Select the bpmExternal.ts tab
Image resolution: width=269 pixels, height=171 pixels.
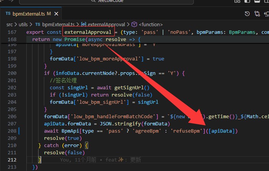coord(29,14)
